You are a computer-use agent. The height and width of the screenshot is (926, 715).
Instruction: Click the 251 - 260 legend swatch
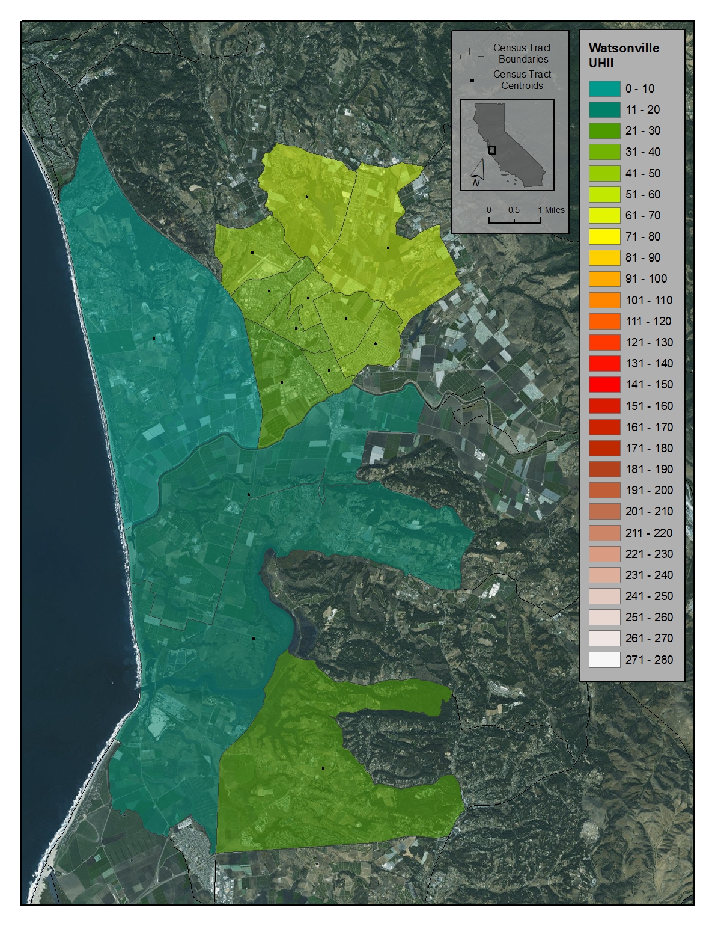[604, 617]
